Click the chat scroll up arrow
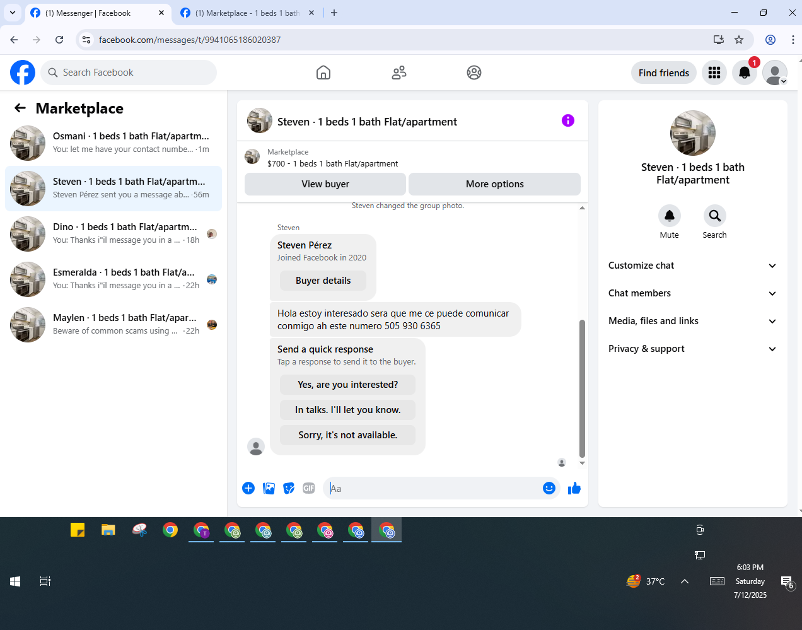The height and width of the screenshot is (630, 802). tap(582, 207)
